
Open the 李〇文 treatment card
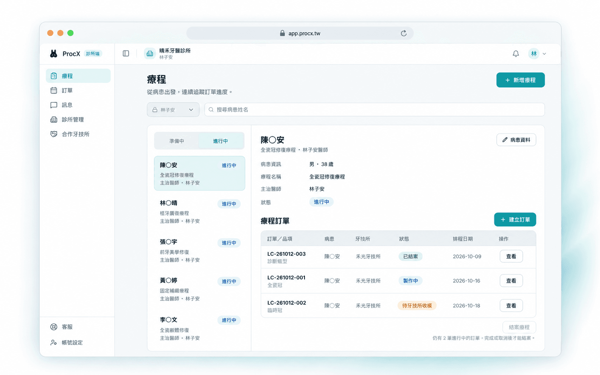(x=200, y=329)
